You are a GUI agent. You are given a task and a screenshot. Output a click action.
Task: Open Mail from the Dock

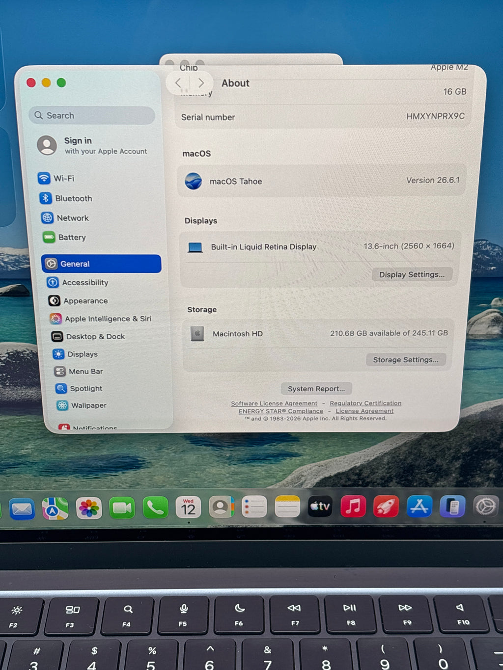tap(22, 509)
